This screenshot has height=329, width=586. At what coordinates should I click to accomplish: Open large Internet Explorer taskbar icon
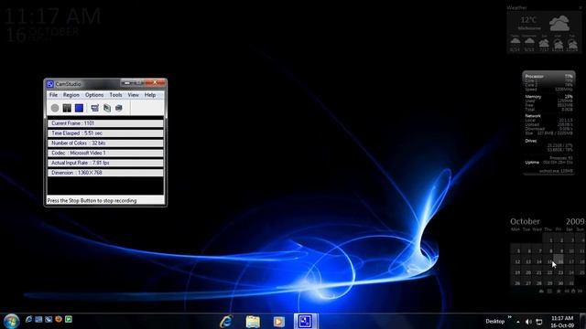pos(226,322)
